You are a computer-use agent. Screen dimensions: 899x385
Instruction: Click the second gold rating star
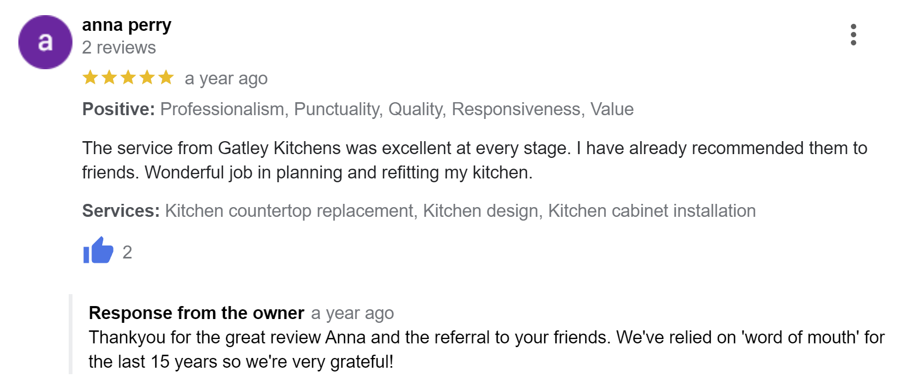click(x=109, y=78)
